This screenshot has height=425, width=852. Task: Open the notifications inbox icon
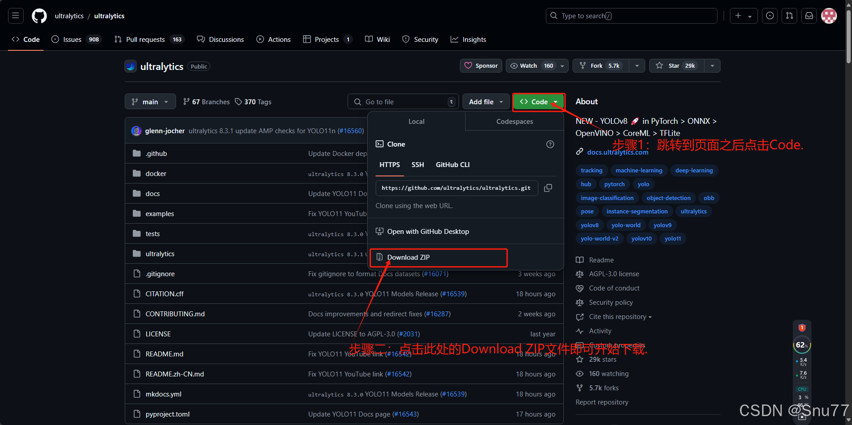[809, 16]
